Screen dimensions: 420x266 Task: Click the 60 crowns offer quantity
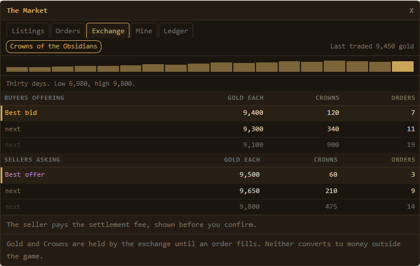(x=333, y=174)
